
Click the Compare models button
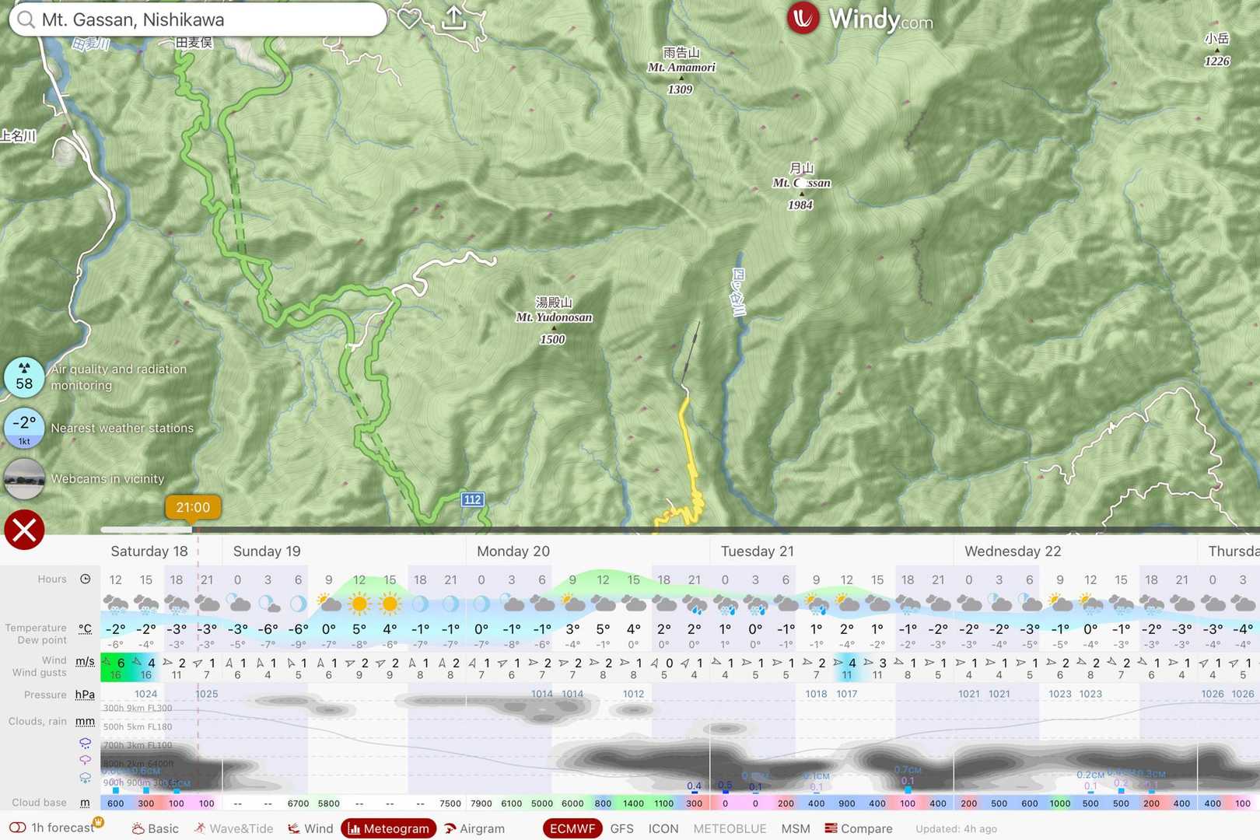click(x=859, y=828)
